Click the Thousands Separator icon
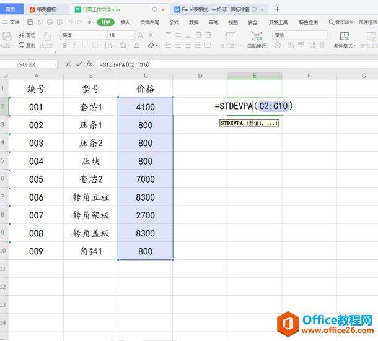The image size is (378, 341). click(x=301, y=45)
